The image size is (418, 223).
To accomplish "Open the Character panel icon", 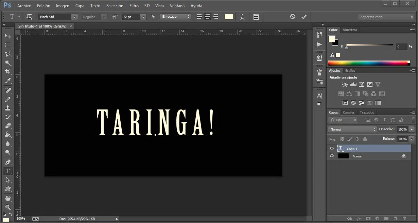I will coord(319,96).
